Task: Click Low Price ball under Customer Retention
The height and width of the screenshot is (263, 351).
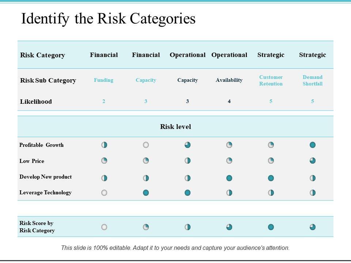Action: point(271,161)
